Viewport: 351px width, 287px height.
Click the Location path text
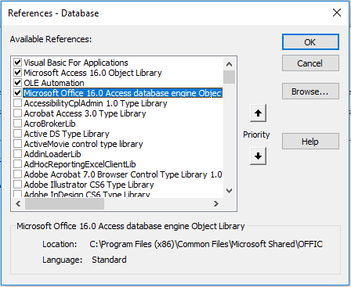point(206,244)
